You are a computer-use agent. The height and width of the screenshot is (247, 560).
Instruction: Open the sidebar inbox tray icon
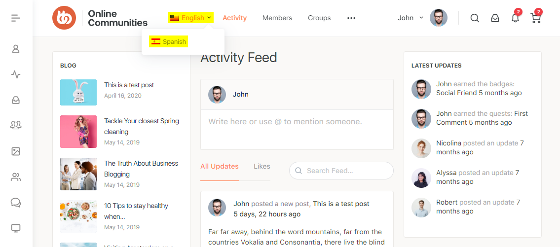[16, 100]
